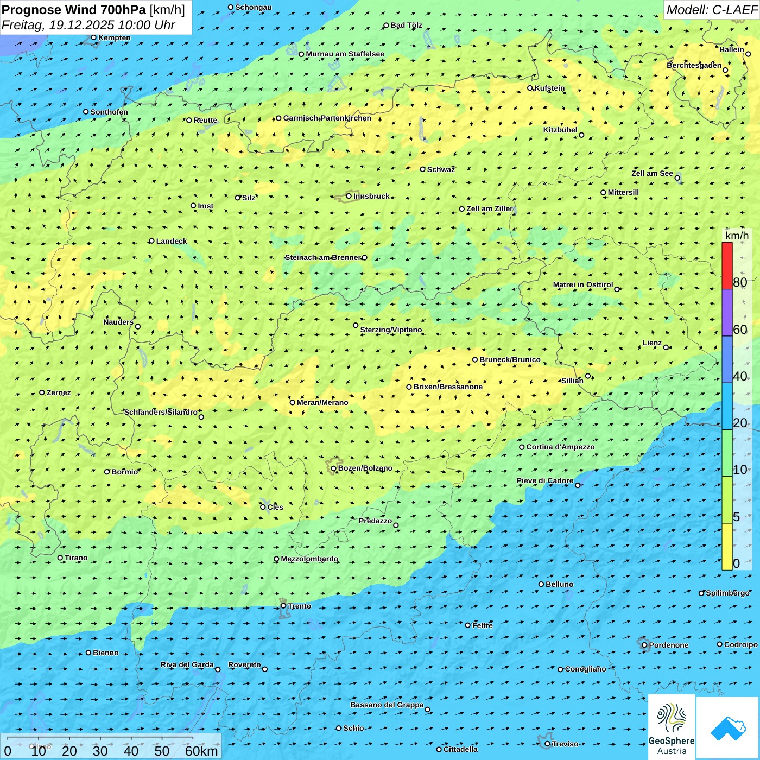
Task: Click the Lienz location marker
Action: click(666, 347)
